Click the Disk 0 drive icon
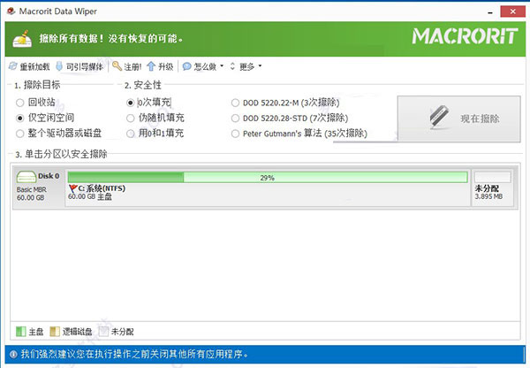 pyautogui.click(x=26, y=177)
